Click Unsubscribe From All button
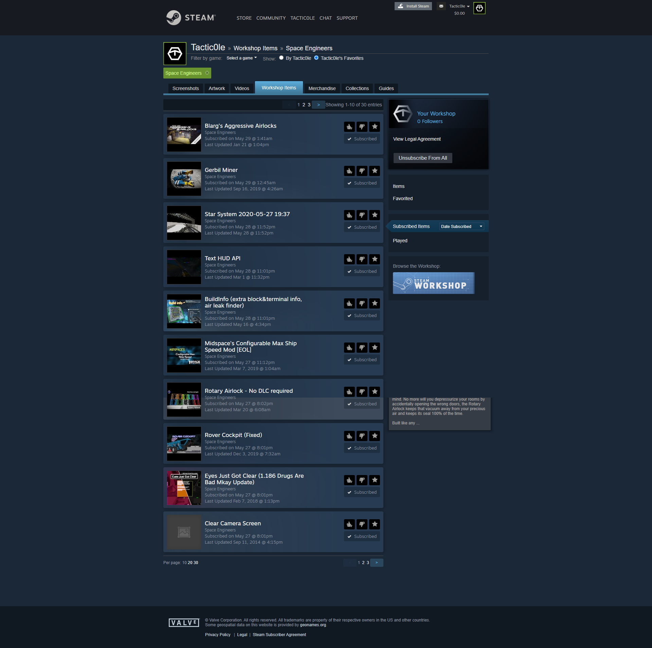This screenshot has height=648, width=652. (x=422, y=158)
